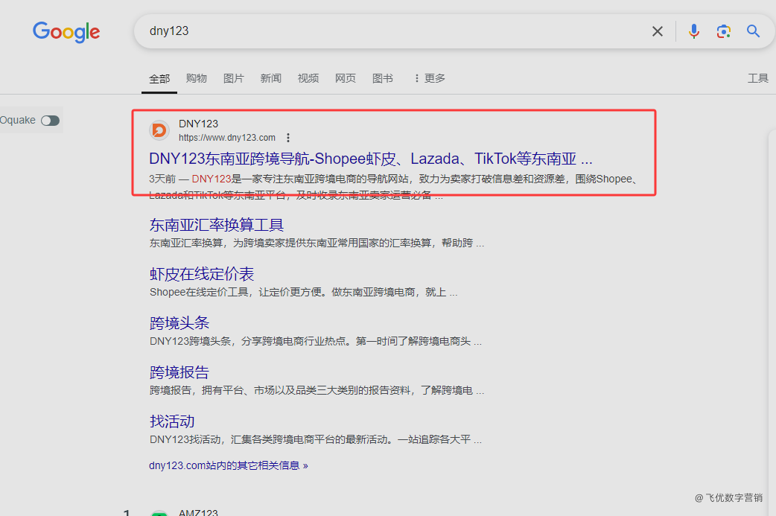Switch to the 图书 tab
The height and width of the screenshot is (516, 776).
tap(383, 78)
